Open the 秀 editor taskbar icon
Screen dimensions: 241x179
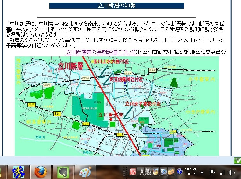[19, 172]
